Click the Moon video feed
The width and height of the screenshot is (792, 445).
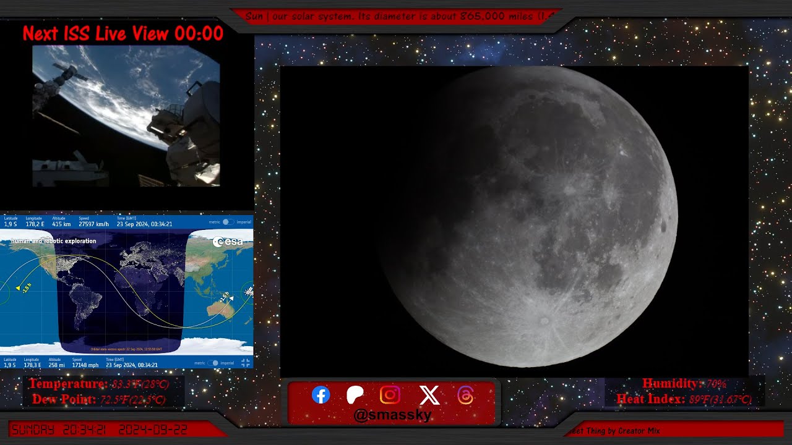pos(514,221)
